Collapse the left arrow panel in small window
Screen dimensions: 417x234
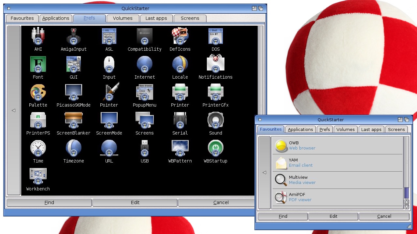(265, 173)
